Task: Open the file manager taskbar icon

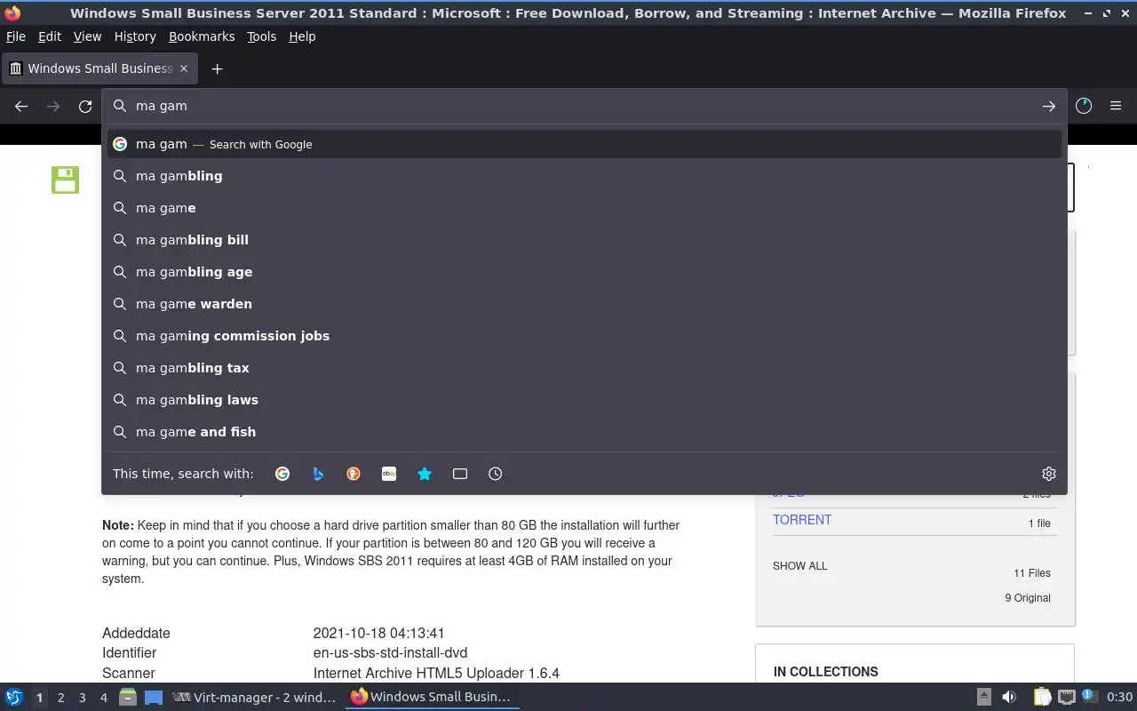Action: pyautogui.click(x=127, y=697)
